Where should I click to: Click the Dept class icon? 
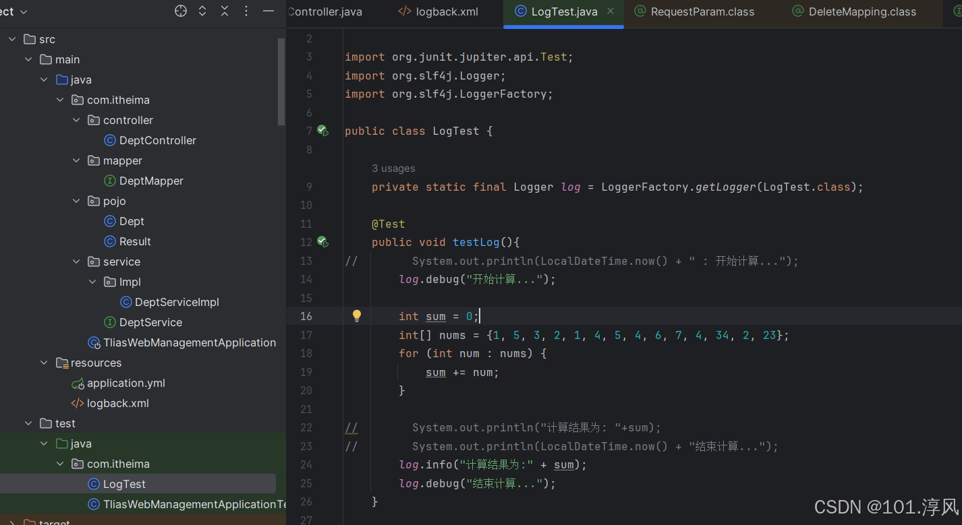110,221
